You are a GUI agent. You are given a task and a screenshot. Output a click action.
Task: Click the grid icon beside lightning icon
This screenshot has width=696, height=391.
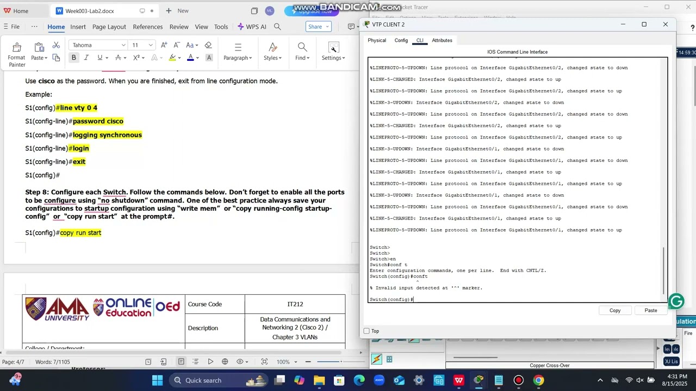pyautogui.click(x=389, y=359)
